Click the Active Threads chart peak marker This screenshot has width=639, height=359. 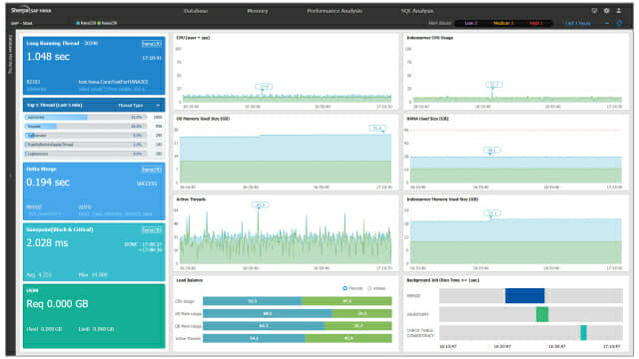pos(260,204)
